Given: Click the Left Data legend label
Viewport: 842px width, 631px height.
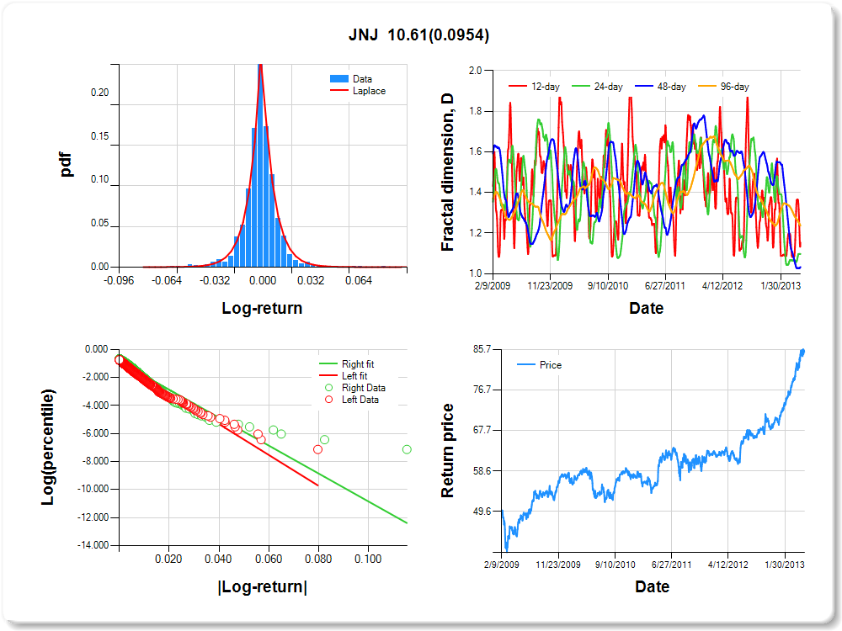Looking at the screenshot, I should tap(360, 399).
